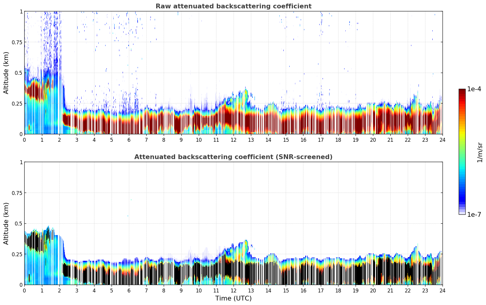Image resolution: width=486 pixels, height=305 pixels.
Task: Select hour 0 tick on the top plot's time axis
Action: (25, 140)
